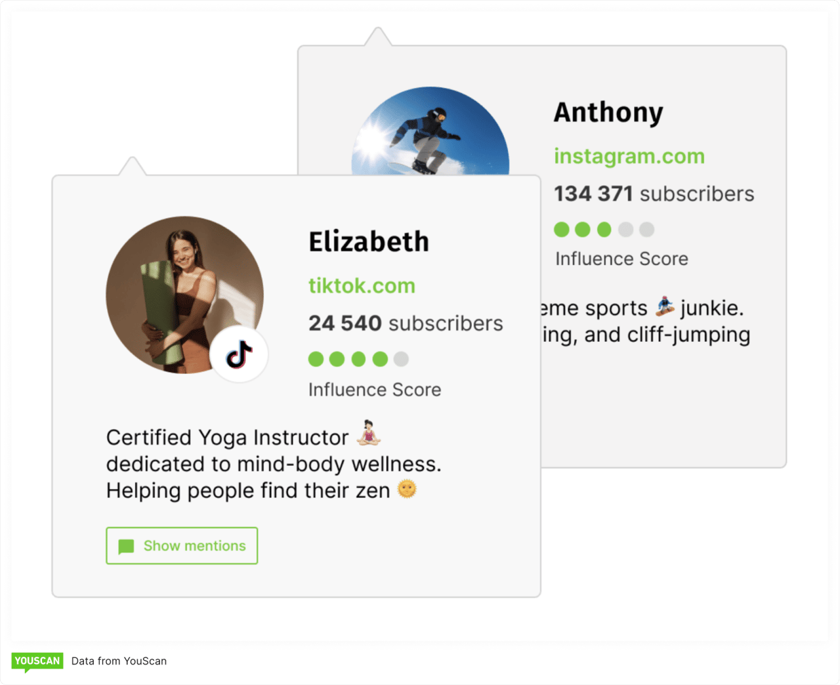The image size is (840, 685).
Task: Click the grey fifth dot of Elizabeth's Influence Score
Action: (401, 359)
